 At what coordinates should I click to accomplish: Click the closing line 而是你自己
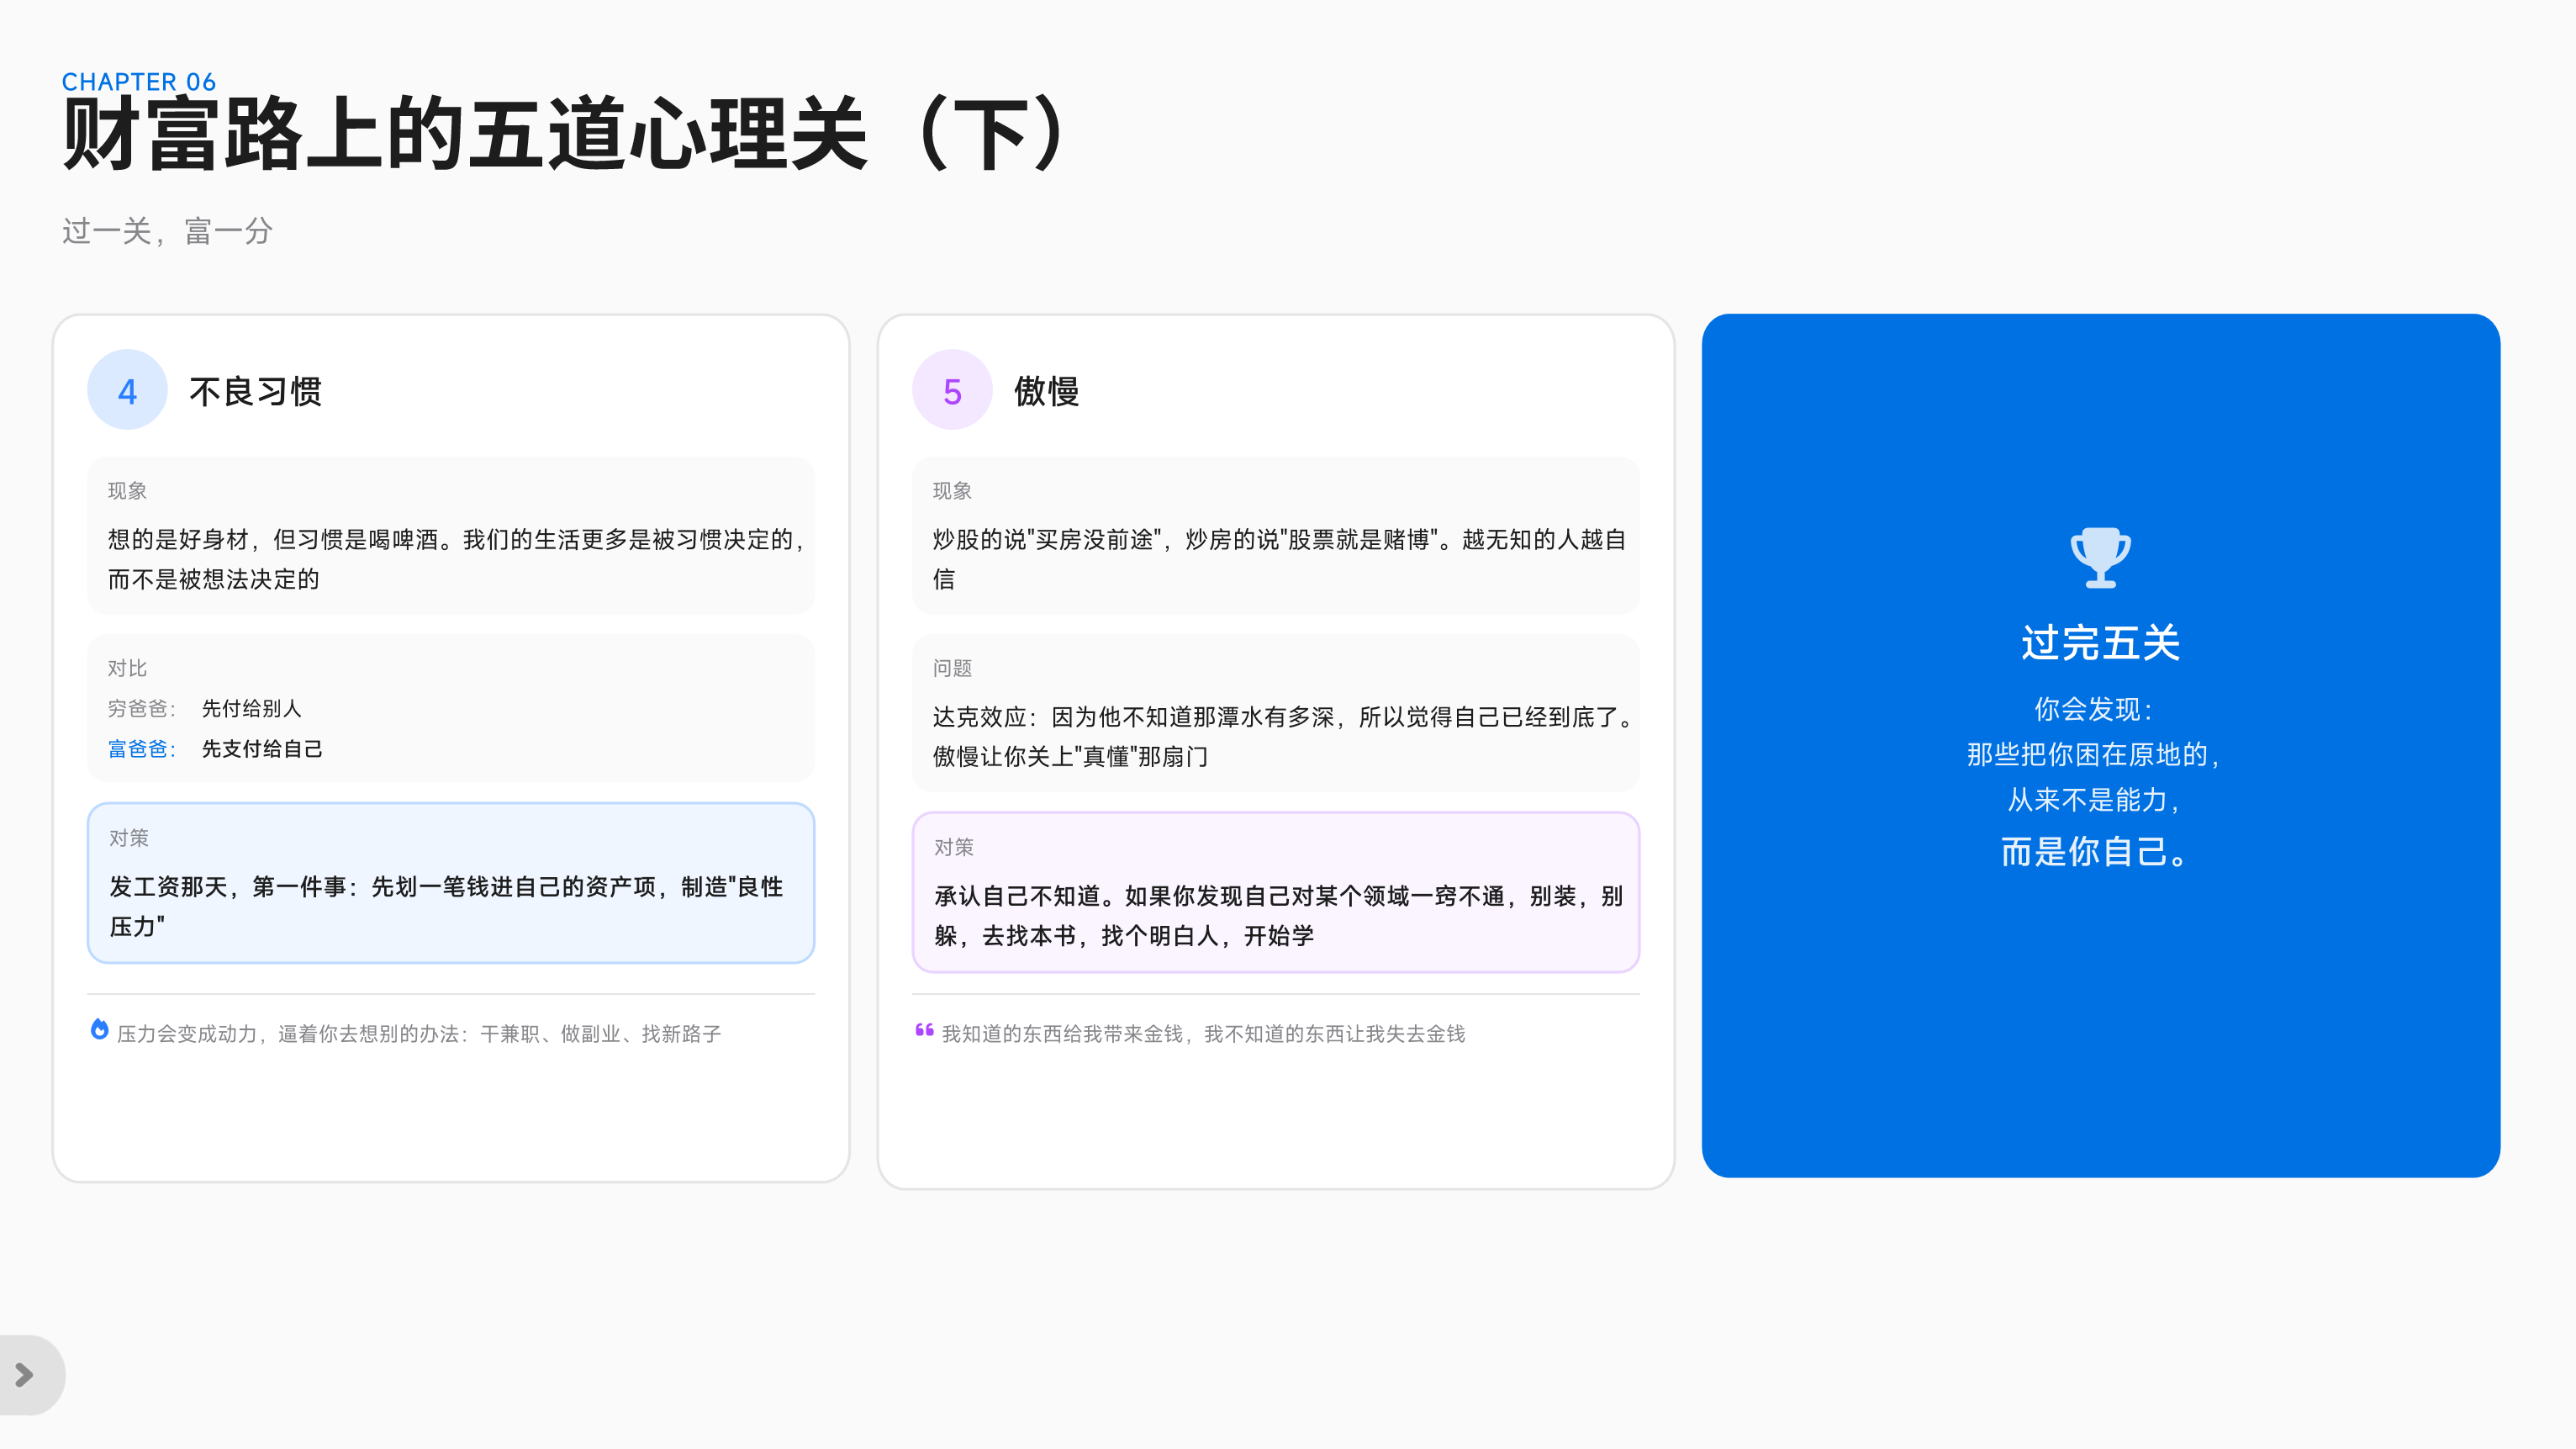point(2096,852)
